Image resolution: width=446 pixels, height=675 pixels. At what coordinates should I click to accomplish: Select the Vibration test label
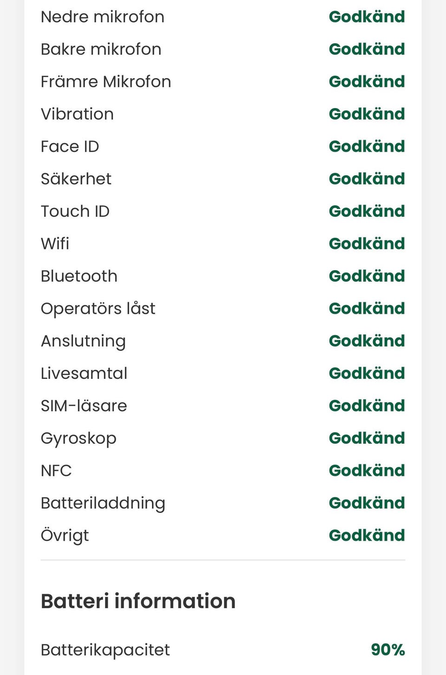77,114
